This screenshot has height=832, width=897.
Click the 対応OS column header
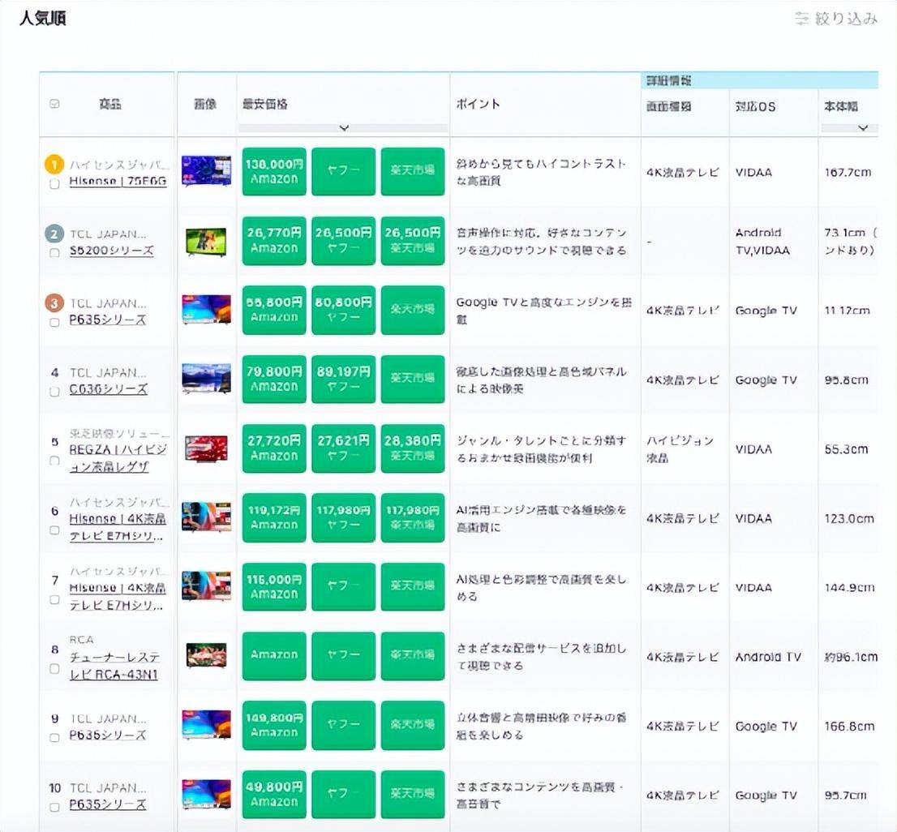(755, 106)
